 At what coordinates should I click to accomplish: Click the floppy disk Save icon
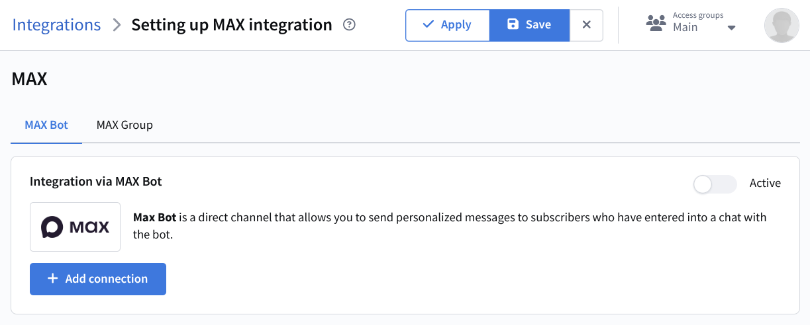(513, 24)
